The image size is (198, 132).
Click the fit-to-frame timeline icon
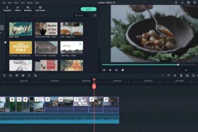[29, 76]
